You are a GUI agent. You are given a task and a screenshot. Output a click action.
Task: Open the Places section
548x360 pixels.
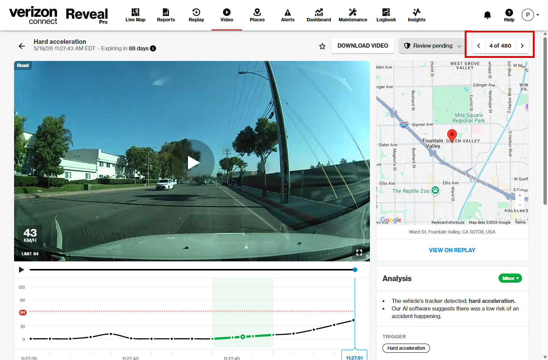(x=257, y=15)
